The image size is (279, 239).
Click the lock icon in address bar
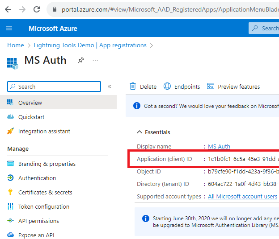(55, 9)
